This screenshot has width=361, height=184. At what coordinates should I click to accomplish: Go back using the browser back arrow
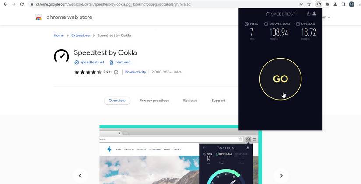pos(6,4)
